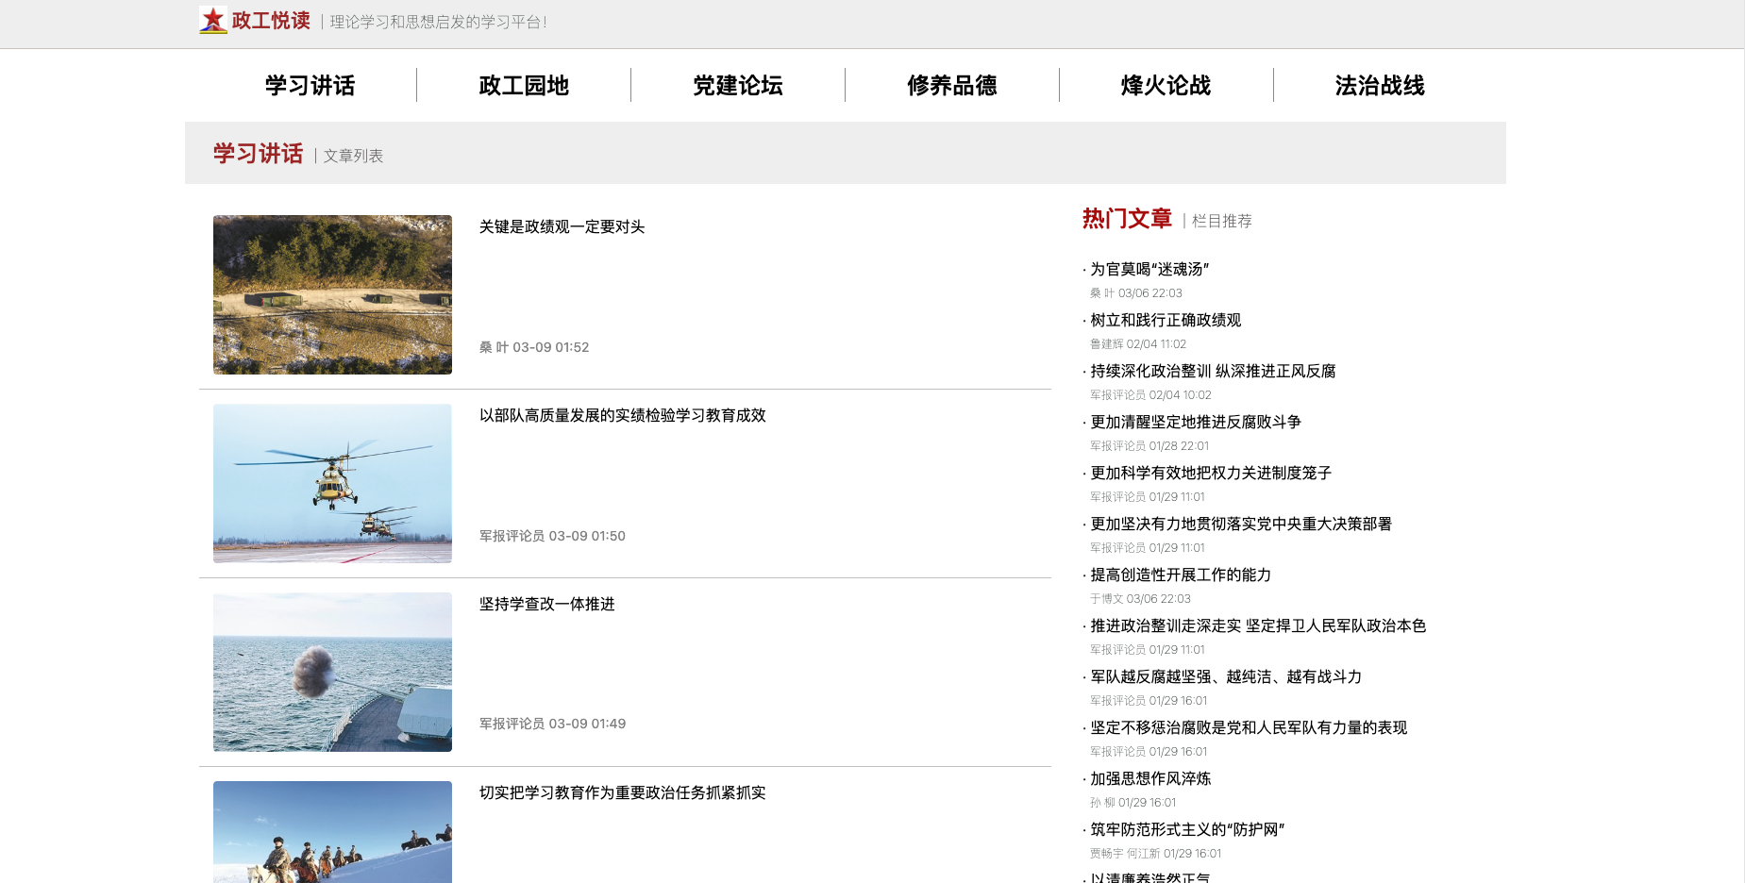This screenshot has width=1745, height=883.
Task: Go to the 党建论坛 section
Action: tap(738, 86)
